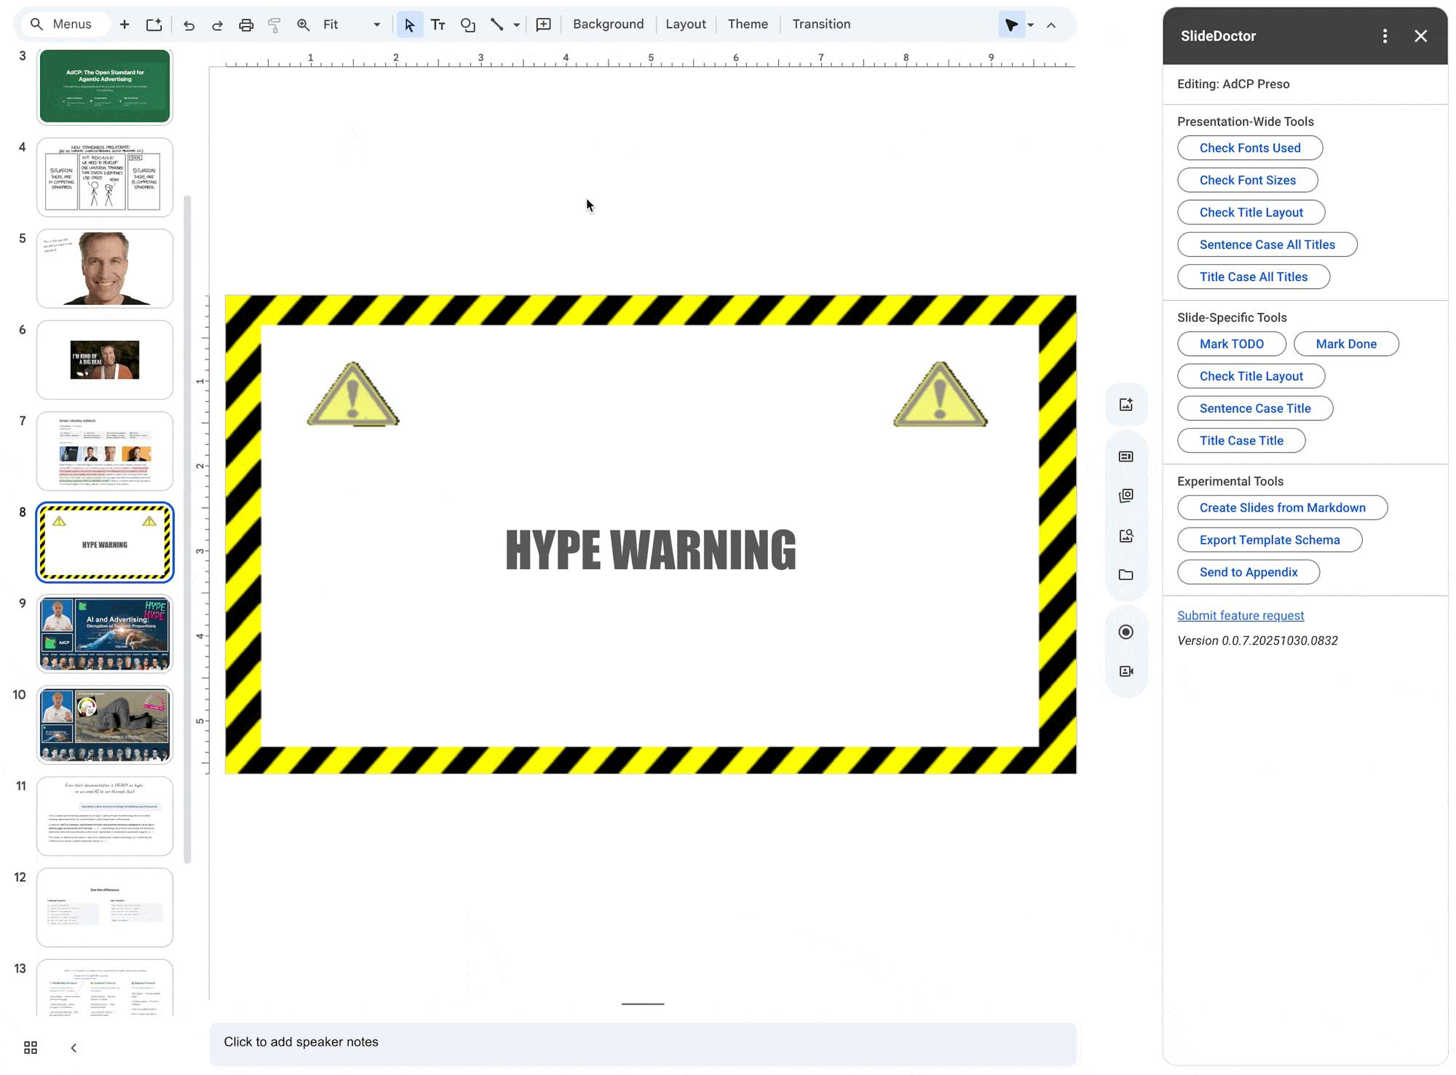Expand the line tool options arrow
Image resolution: width=1456 pixels, height=1075 pixels.
(516, 24)
